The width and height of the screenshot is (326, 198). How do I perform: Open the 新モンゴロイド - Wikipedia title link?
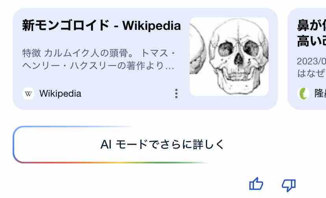click(x=102, y=26)
